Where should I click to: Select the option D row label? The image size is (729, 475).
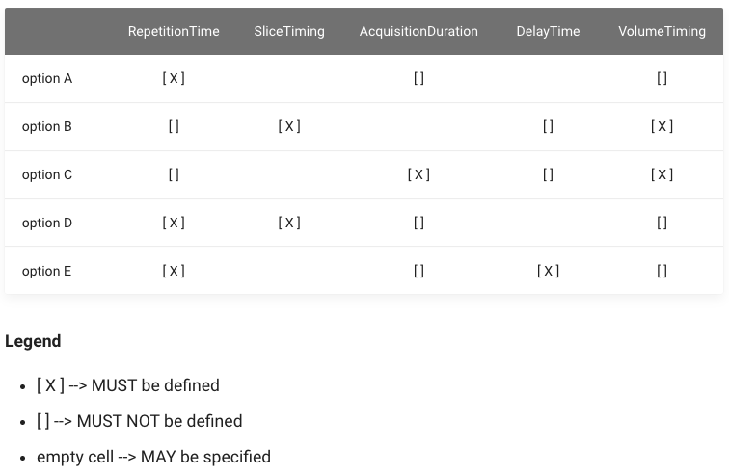pos(47,223)
